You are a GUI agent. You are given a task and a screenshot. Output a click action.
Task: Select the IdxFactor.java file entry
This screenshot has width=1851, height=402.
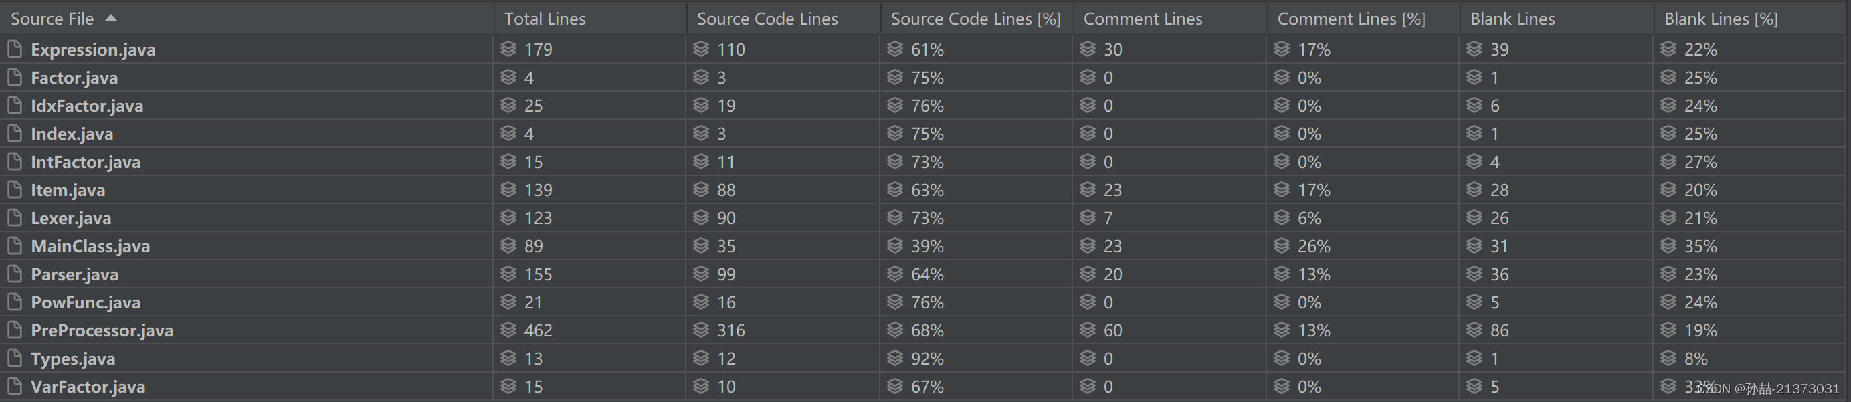[87, 106]
